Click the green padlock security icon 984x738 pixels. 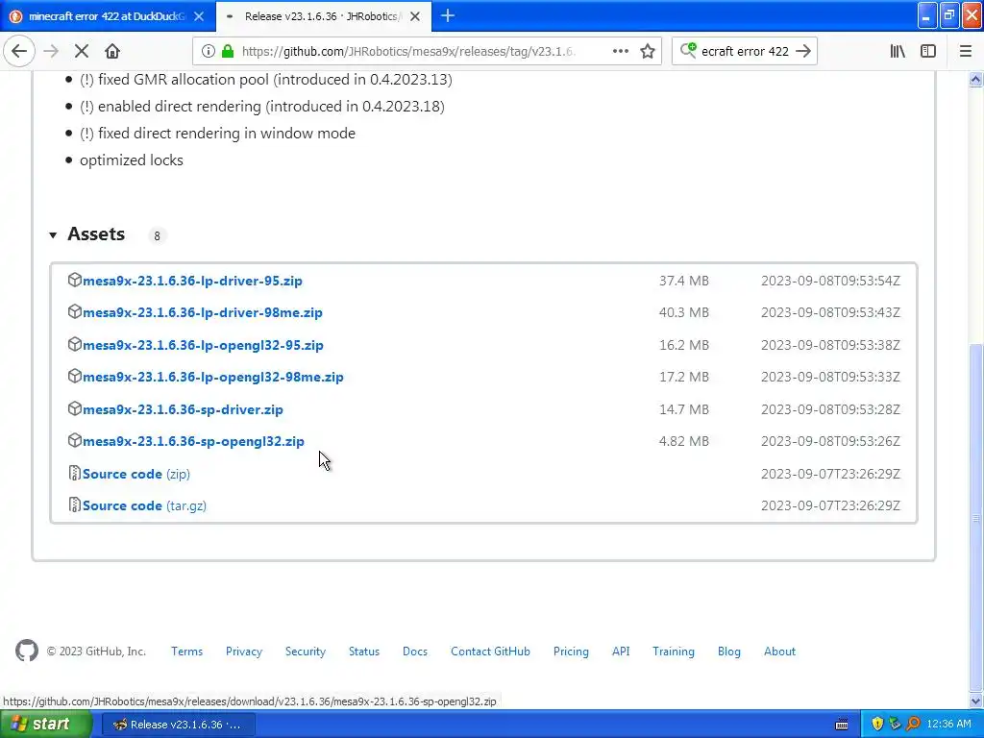click(228, 52)
